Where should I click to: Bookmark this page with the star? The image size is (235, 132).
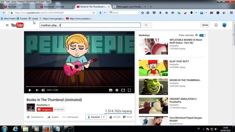click(x=142, y=13)
